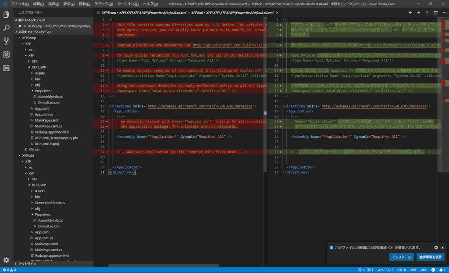
Task: Open the デバッグ menu
Action: pyautogui.click(x=103, y=4)
